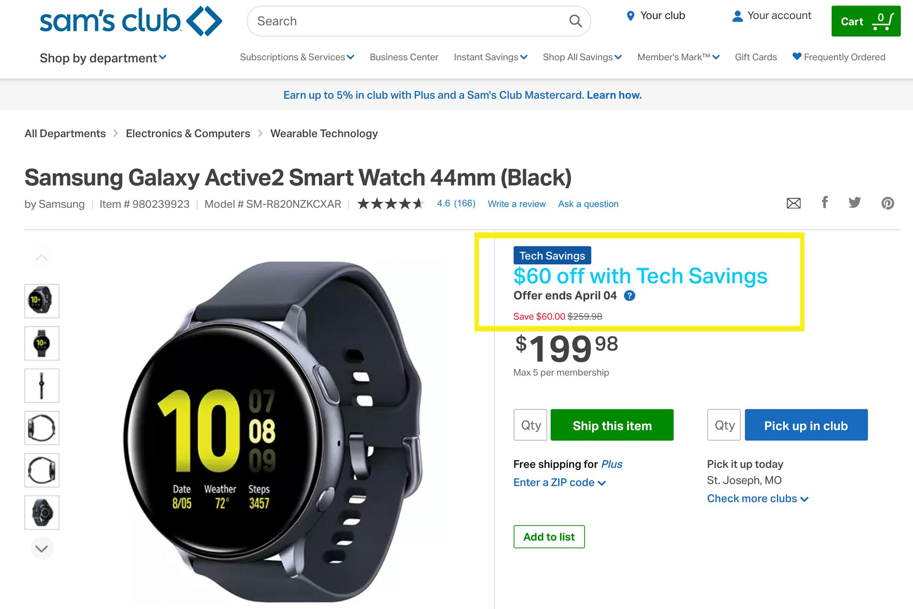
Task: Open the offer details help icon
Action: coord(629,296)
